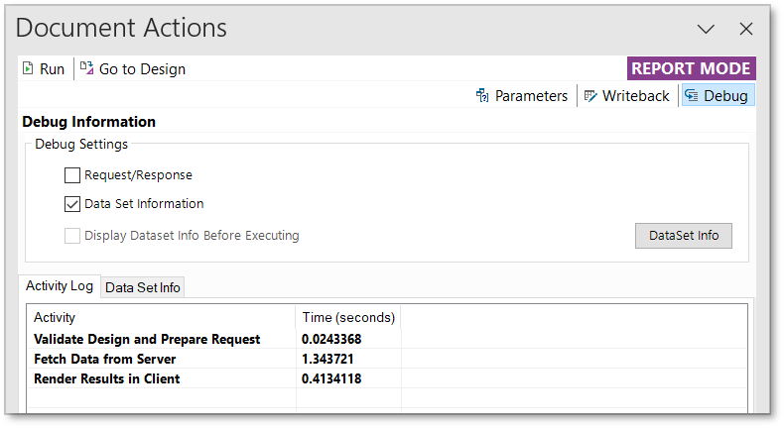Toggle Display Dataset Info Before Executing
This screenshot has width=784, height=428.
pyautogui.click(x=72, y=236)
